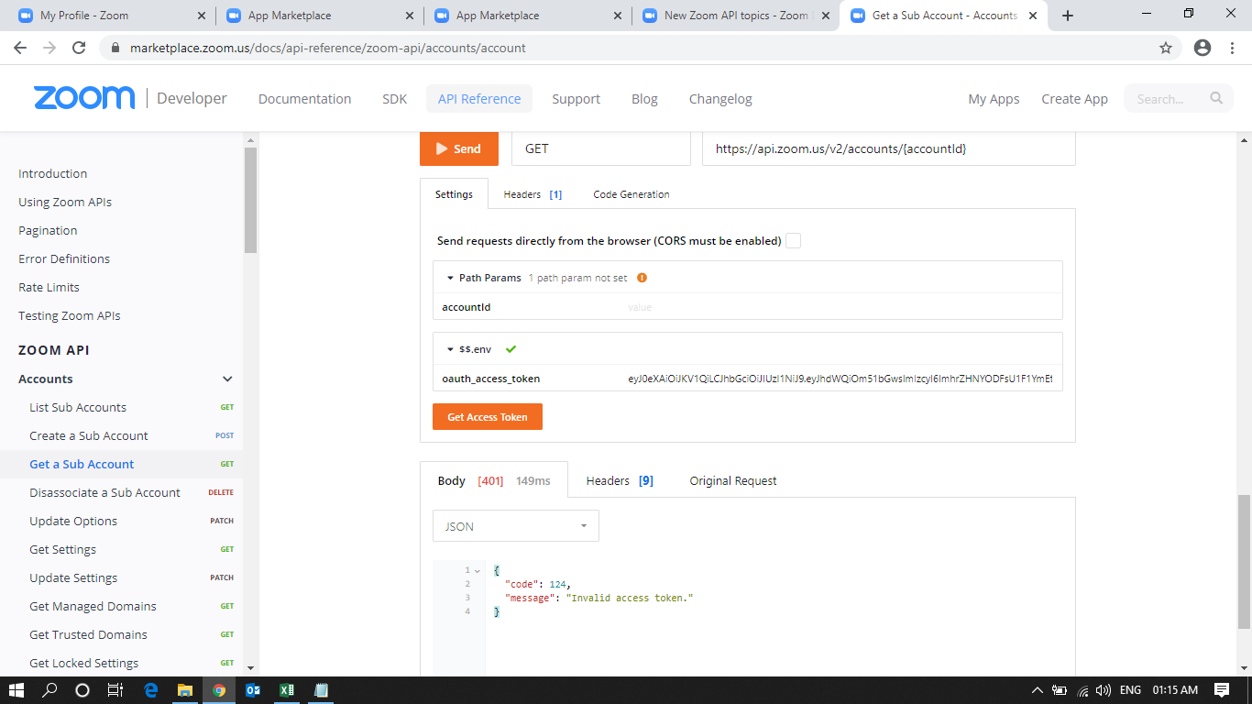
Task: Open the response Headers [9] tab
Action: click(x=620, y=480)
